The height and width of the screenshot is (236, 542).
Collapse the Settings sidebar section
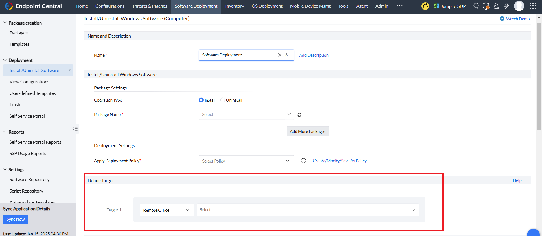tap(5, 169)
